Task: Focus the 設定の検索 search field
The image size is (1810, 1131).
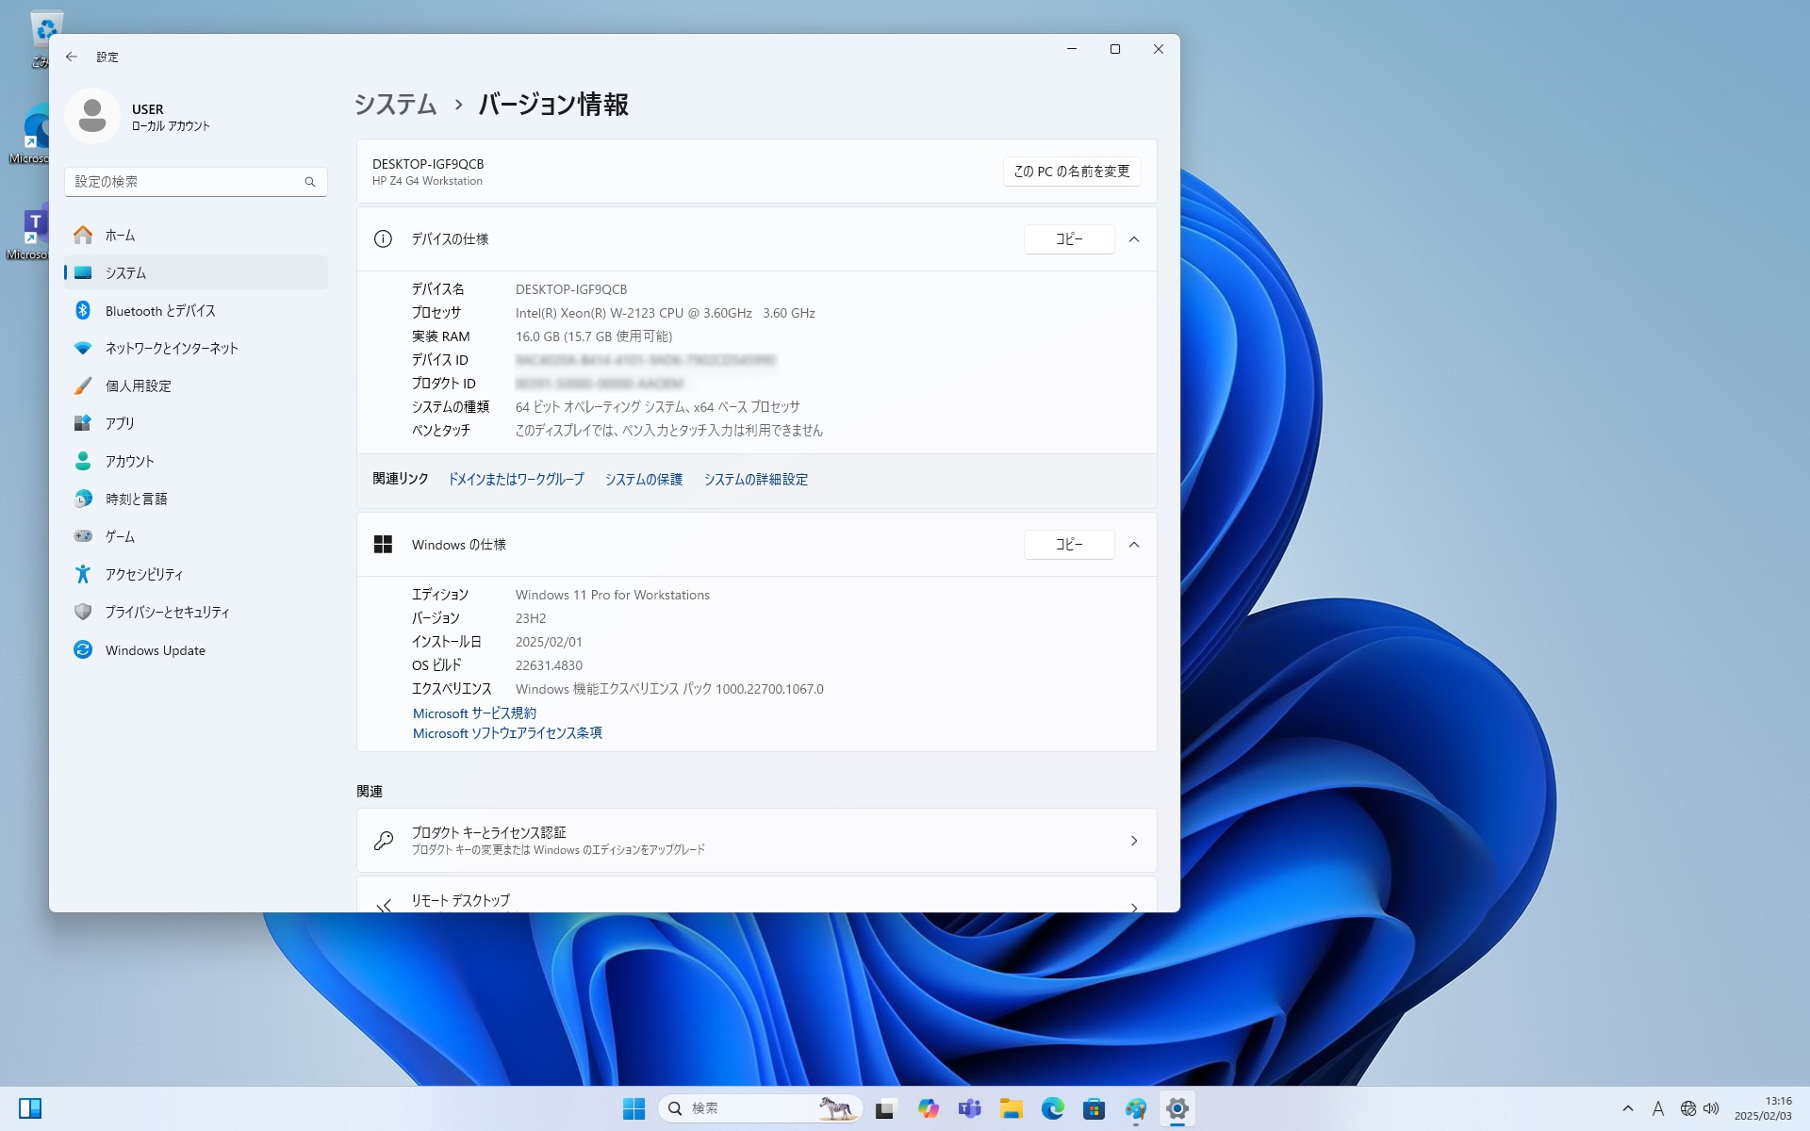Action: (x=196, y=182)
